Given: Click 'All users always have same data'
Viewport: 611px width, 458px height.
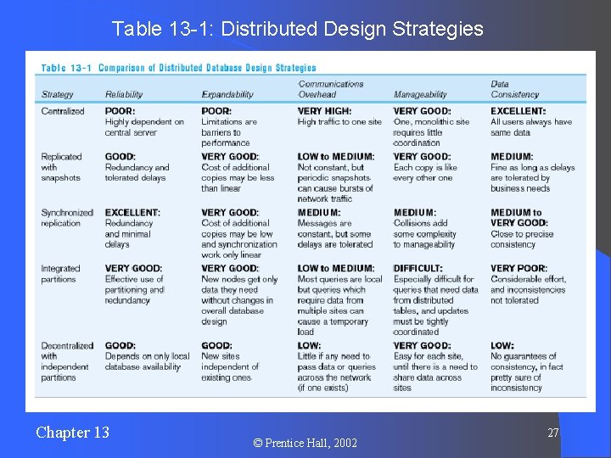Looking at the screenshot, I should point(531,127).
